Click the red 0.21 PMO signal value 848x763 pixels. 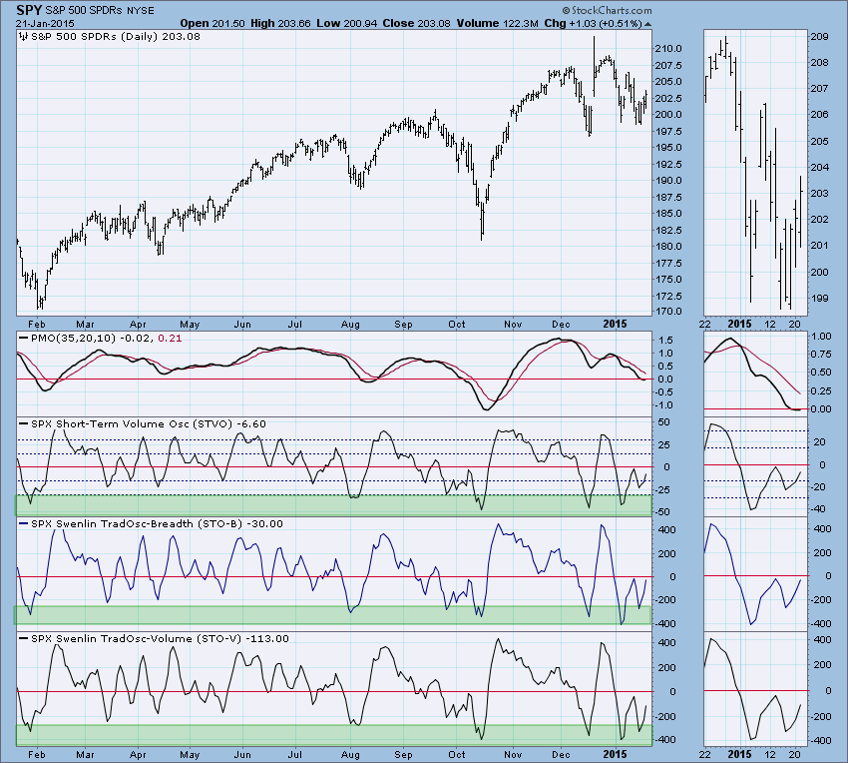[170, 338]
